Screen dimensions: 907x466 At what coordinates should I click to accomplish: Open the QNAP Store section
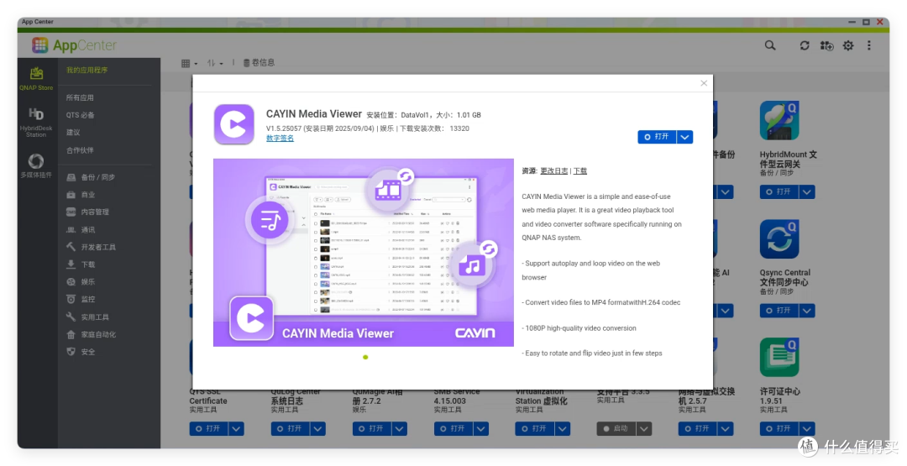pos(36,79)
